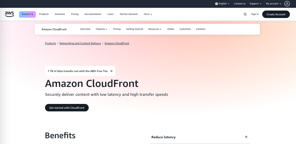Click Sign in
The width and height of the screenshot is (296, 144).
(x=255, y=14)
